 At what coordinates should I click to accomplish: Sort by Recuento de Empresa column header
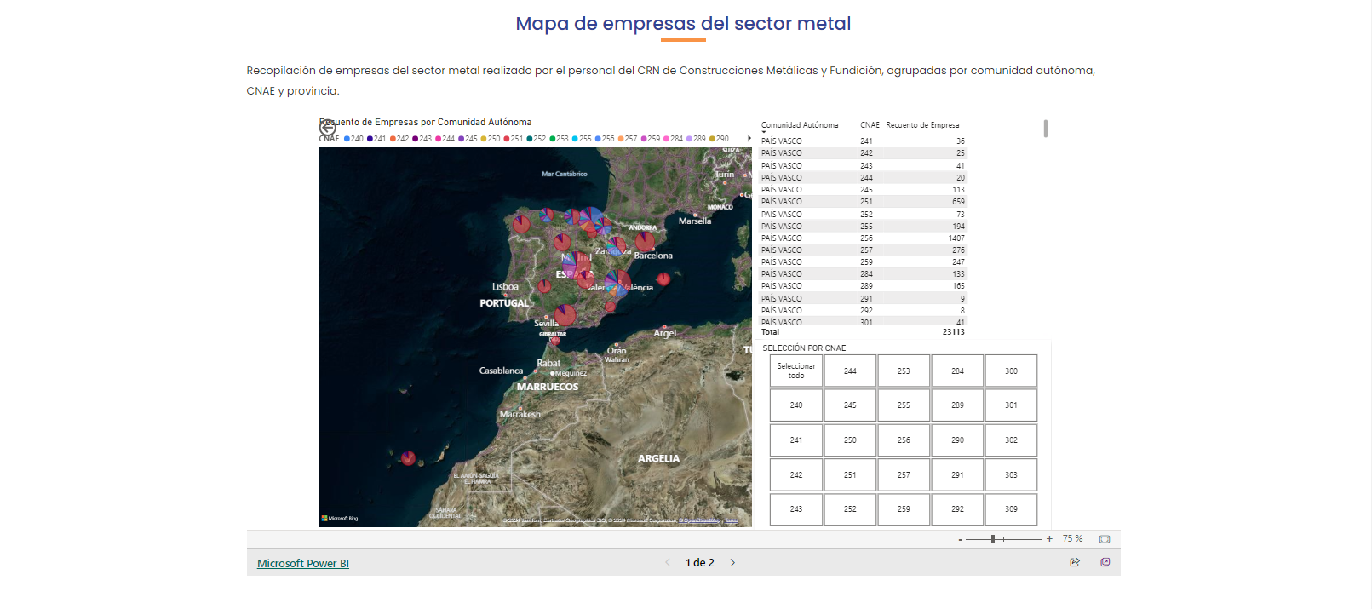[x=922, y=125]
